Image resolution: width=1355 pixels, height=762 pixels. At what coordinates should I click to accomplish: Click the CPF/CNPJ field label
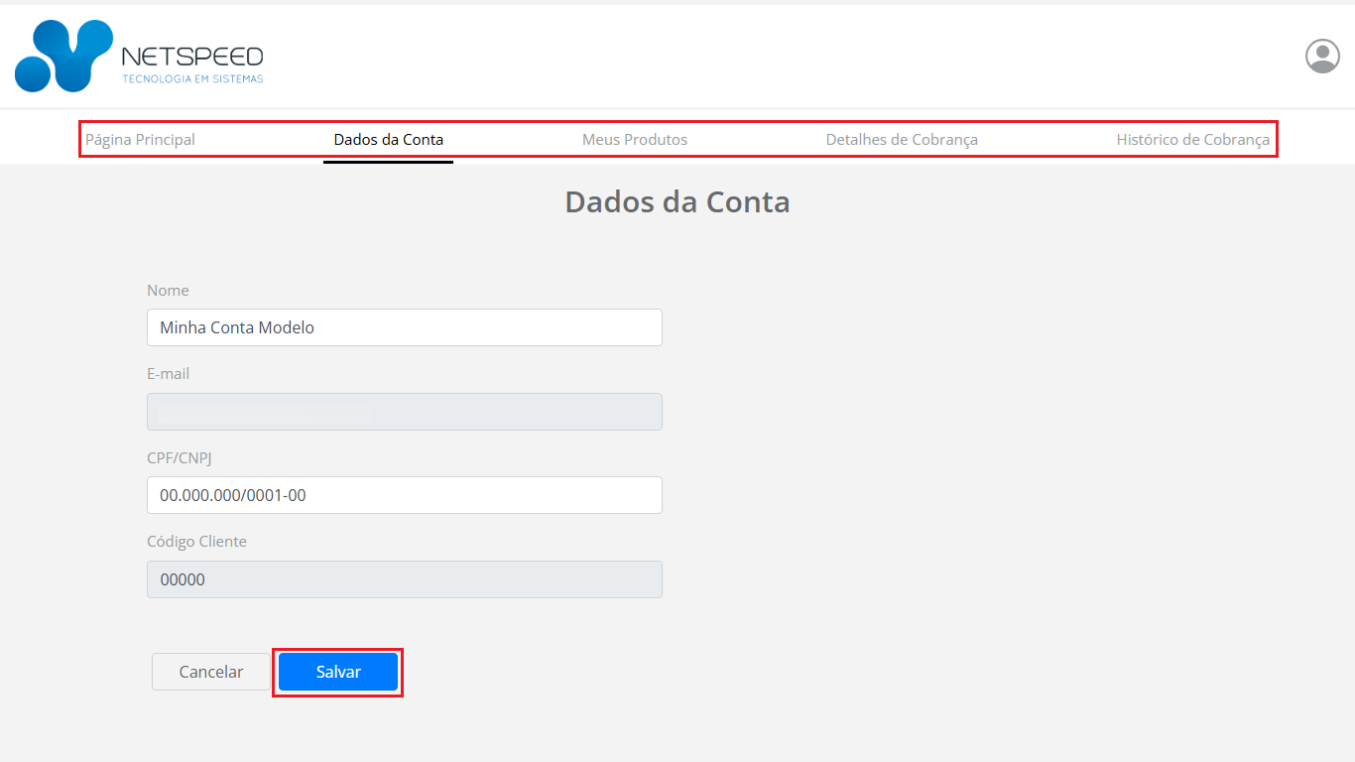[180, 458]
